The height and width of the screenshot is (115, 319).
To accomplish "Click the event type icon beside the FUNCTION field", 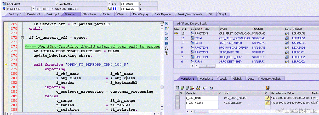I will (4, 9).
